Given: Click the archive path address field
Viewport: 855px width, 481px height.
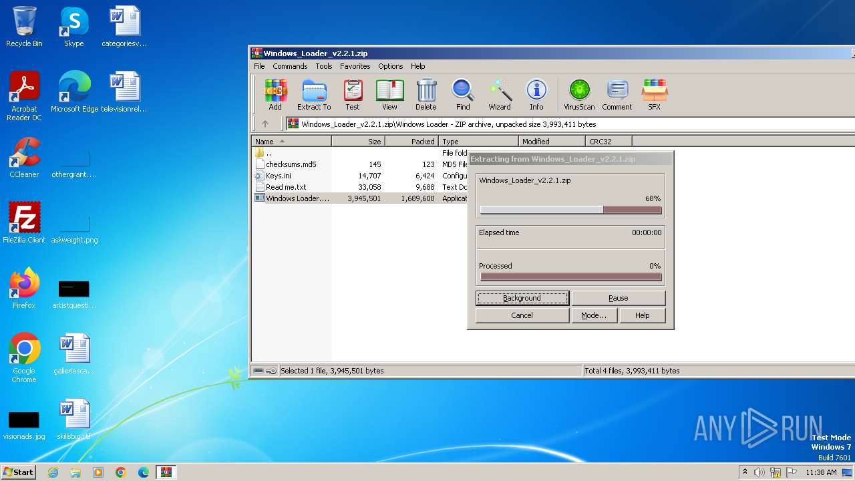Looking at the screenshot, I should click(x=570, y=124).
